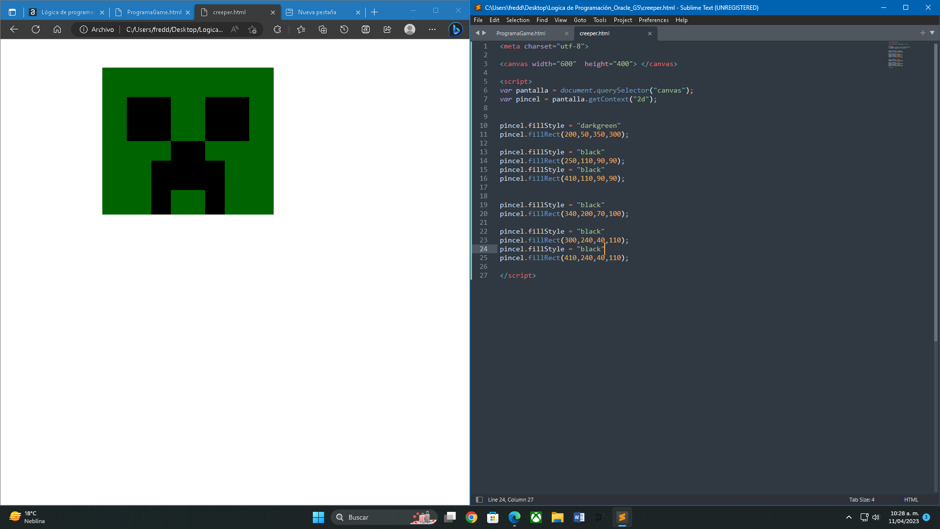This screenshot has height=529, width=940.
Task: Go to next tab arrow in Sublime
Action: coord(484,33)
